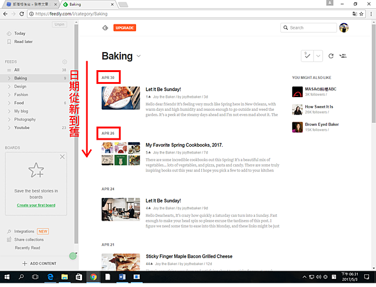Viewport: 376px width, 287px height.
Task: Open Share collections in the sidebar
Action: pyautogui.click(x=29, y=239)
